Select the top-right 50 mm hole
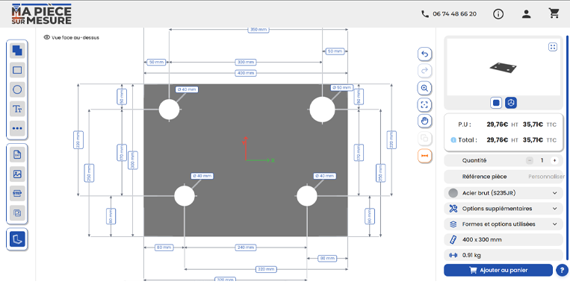This screenshot has height=284, width=570. [322, 110]
